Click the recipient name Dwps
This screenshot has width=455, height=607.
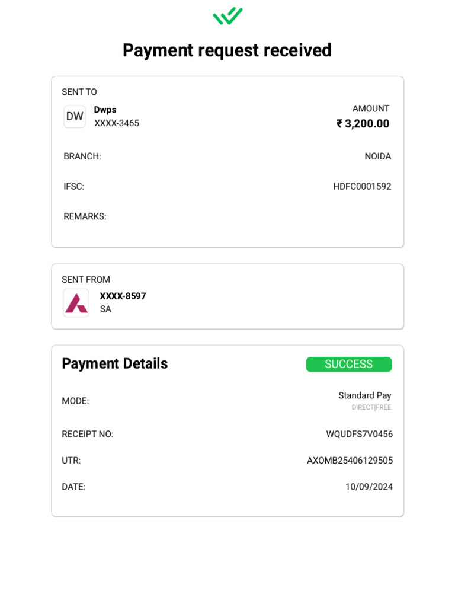[x=105, y=110]
